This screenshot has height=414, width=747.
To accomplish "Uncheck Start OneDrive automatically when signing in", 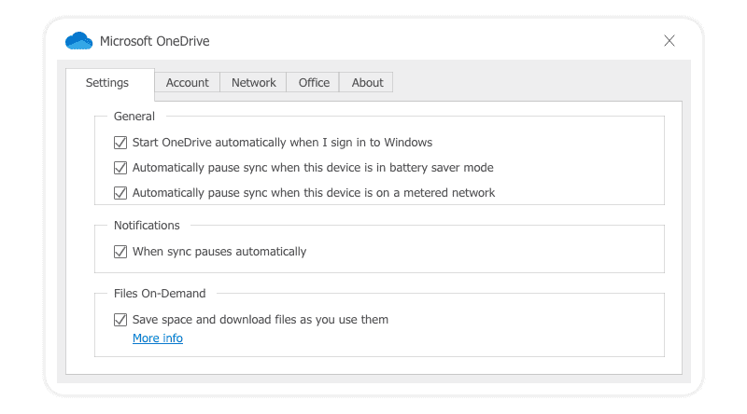I will coord(120,143).
